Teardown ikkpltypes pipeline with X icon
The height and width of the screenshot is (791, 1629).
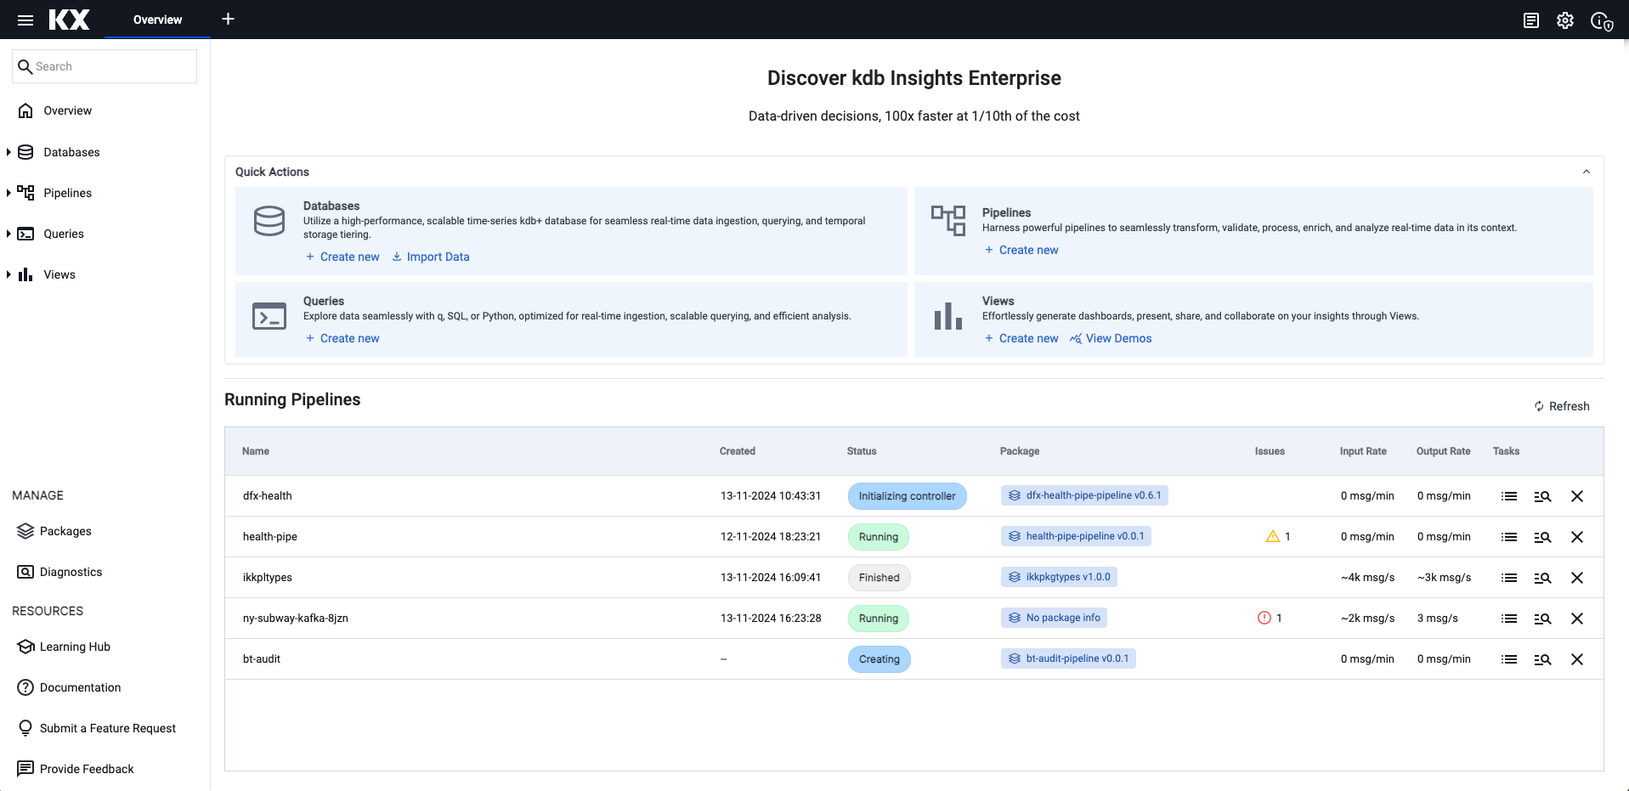tap(1577, 578)
